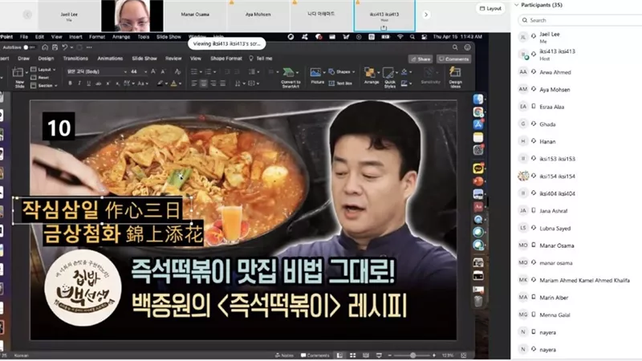Open the Design Ideas panel
Image resolution: width=642 pixels, height=361 pixels.
coord(455,77)
